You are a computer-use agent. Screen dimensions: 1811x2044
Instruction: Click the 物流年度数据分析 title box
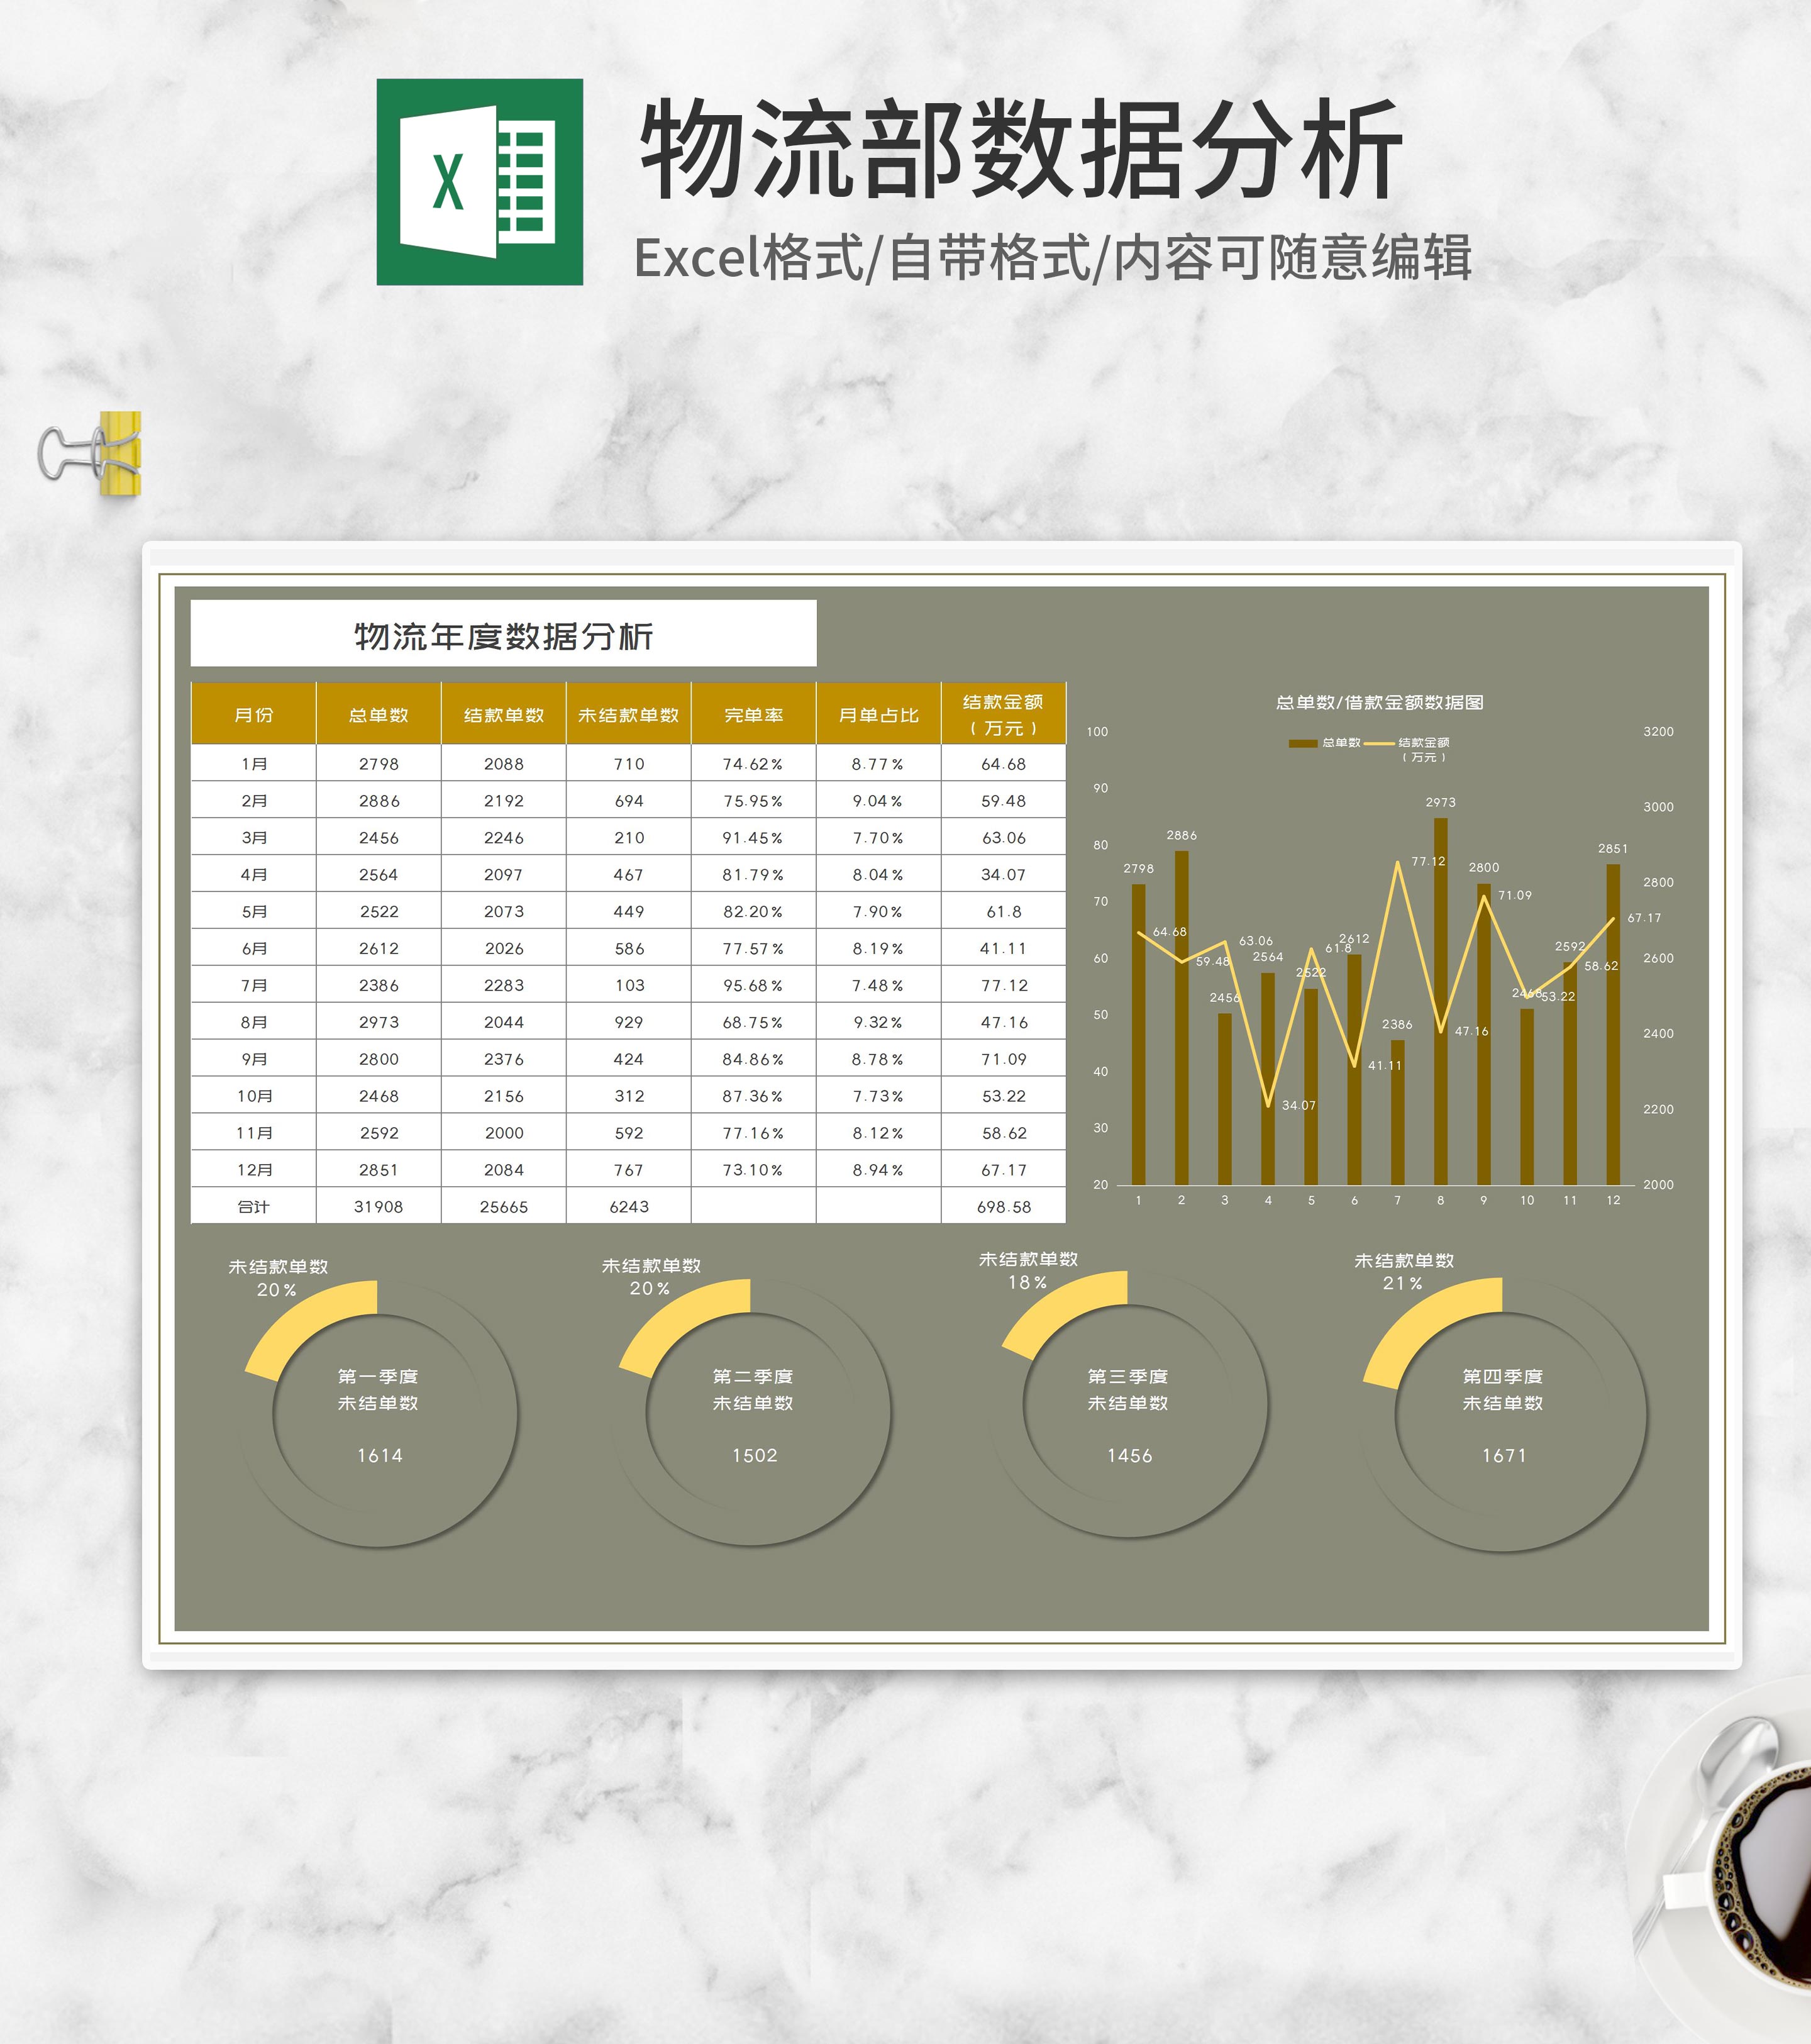(x=503, y=634)
